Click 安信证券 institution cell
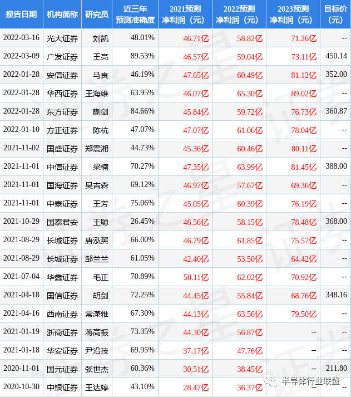The width and height of the screenshot is (351, 397). click(x=62, y=75)
